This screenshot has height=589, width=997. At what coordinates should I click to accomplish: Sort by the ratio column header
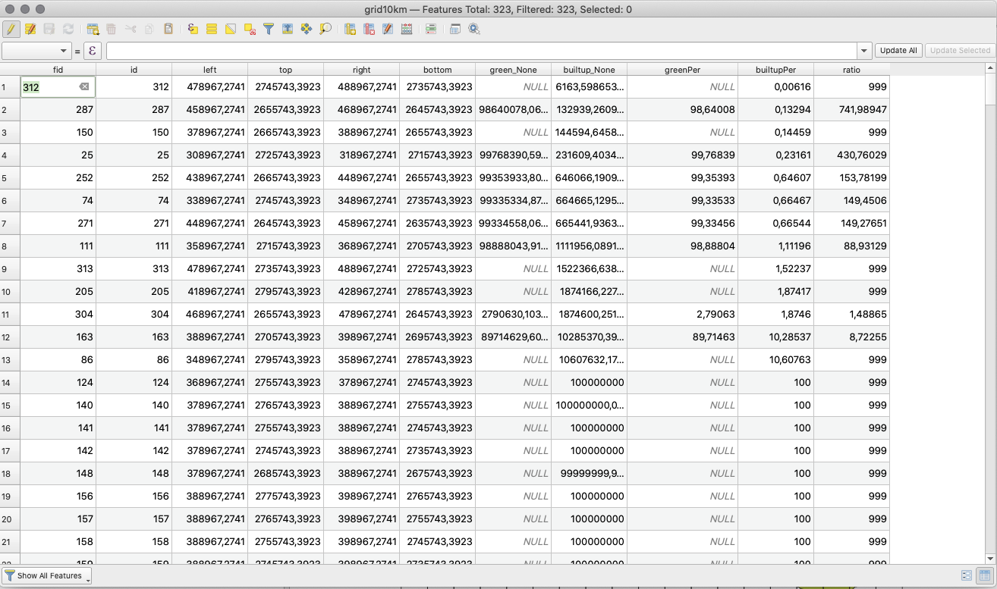[851, 70]
